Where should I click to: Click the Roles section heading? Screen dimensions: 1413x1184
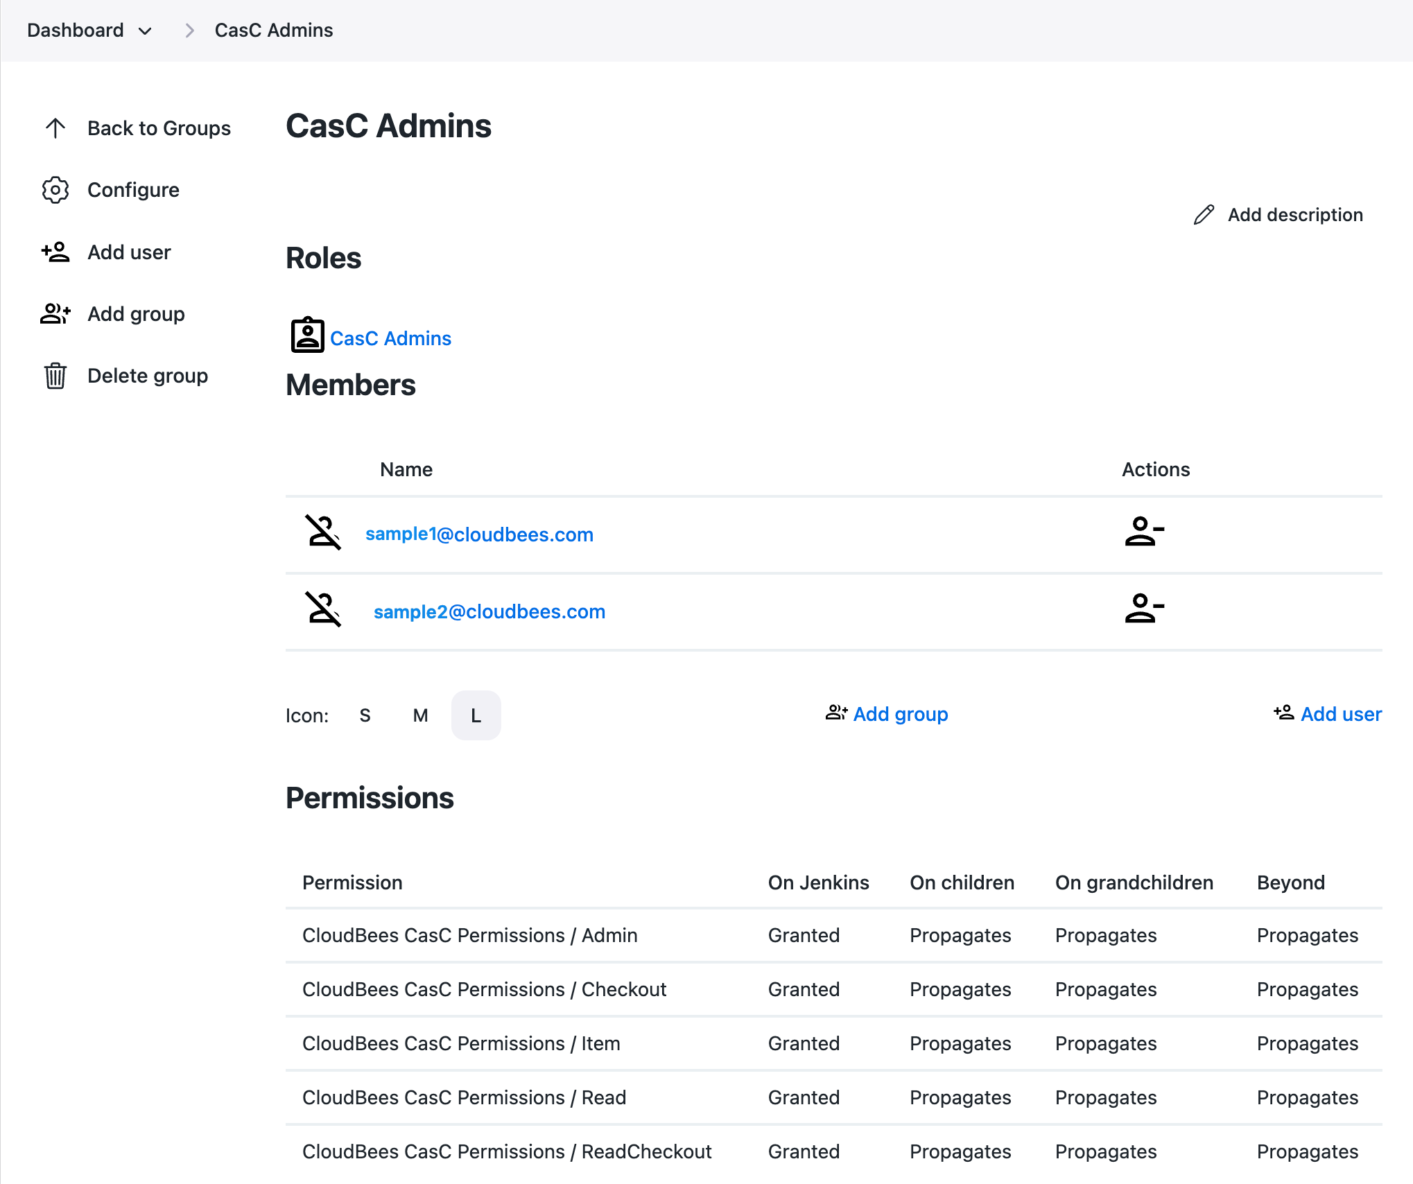coord(323,258)
